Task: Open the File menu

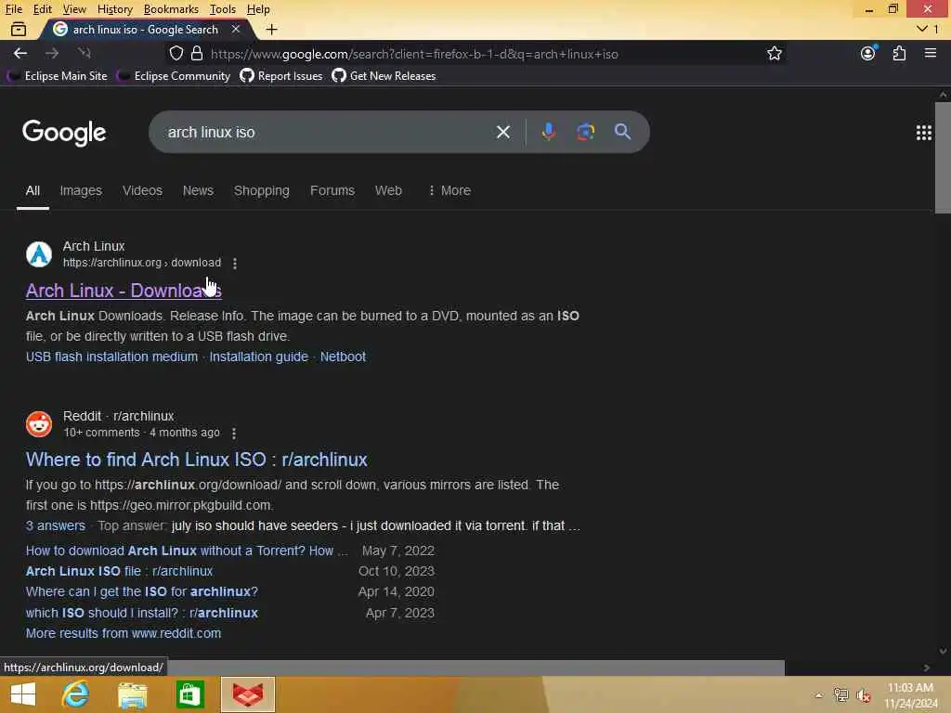Action: pyautogui.click(x=13, y=9)
